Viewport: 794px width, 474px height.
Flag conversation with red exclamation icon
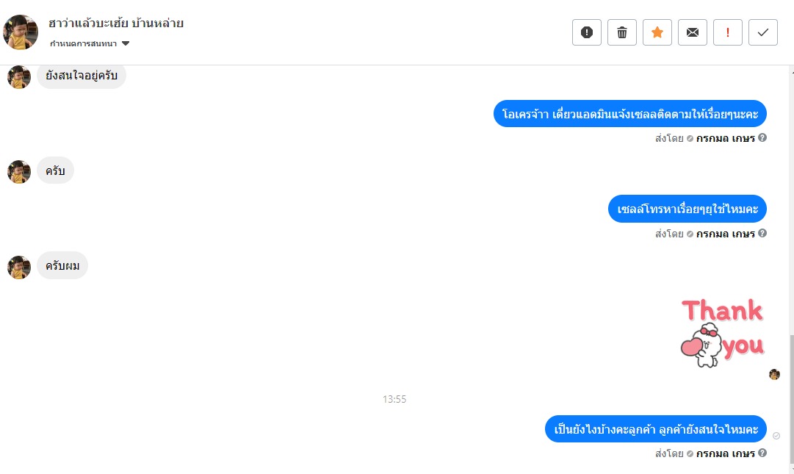tap(728, 32)
